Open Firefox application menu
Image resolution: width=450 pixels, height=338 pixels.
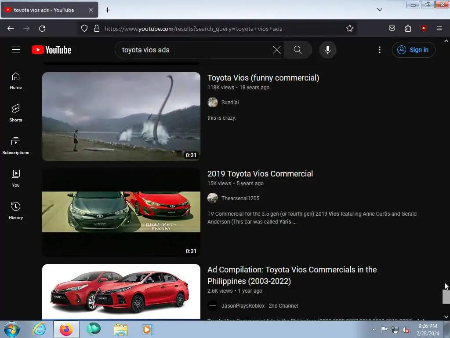tap(439, 29)
